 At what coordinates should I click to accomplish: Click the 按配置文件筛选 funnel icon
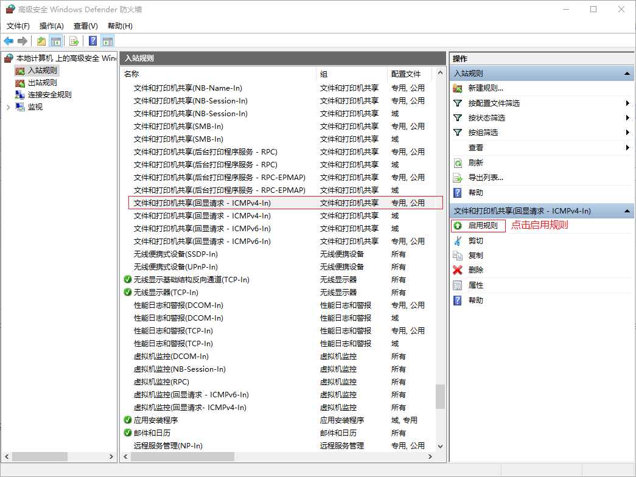coord(458,103)
